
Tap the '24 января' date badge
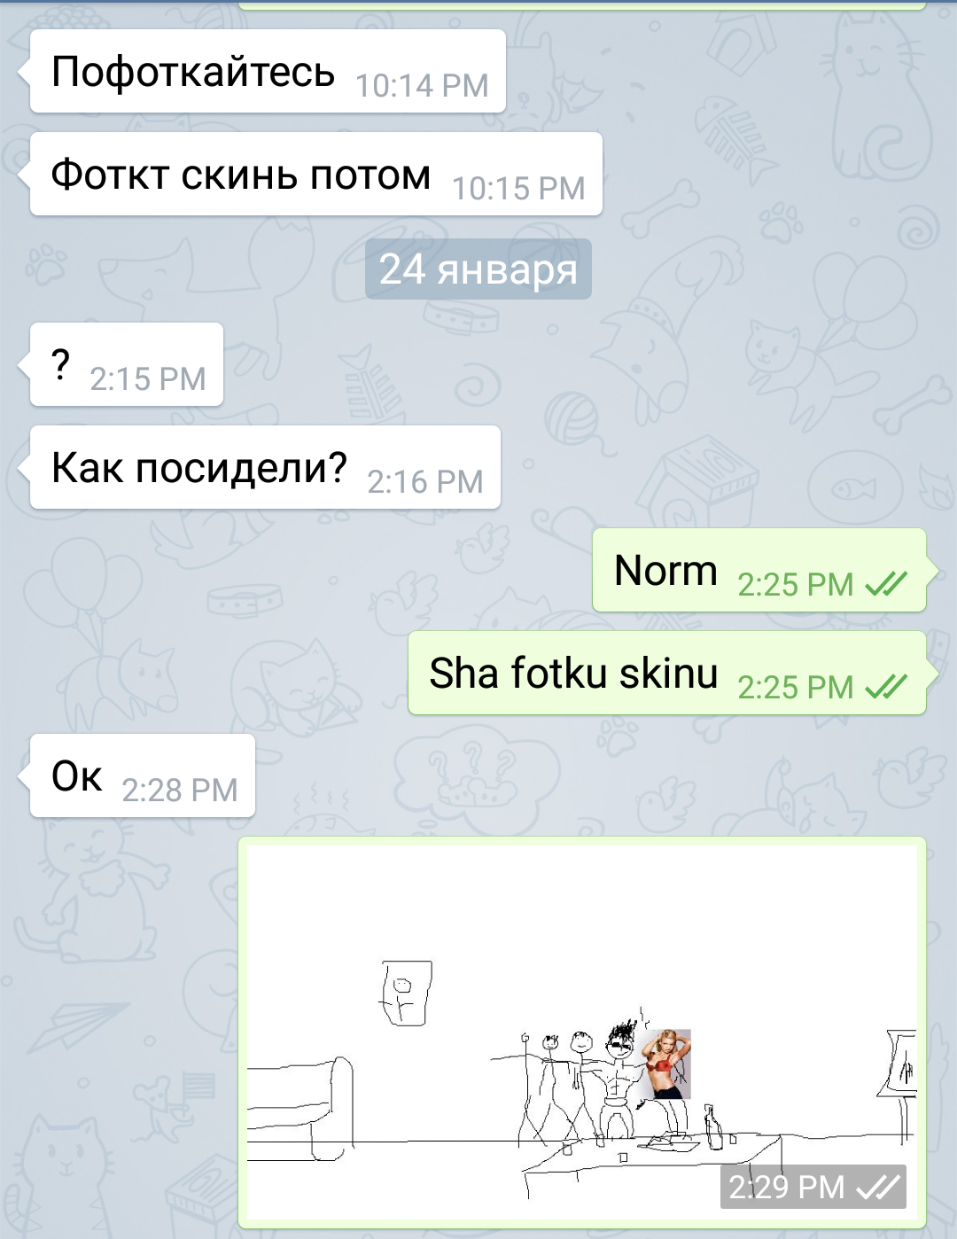(x=478, y=269)
